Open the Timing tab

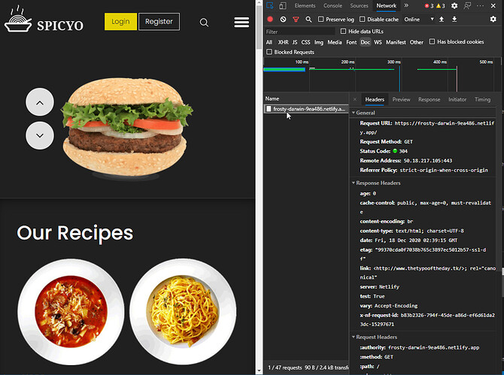tap(482, 99)
